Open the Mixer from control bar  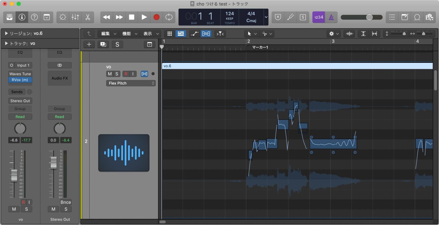point(75,17)
